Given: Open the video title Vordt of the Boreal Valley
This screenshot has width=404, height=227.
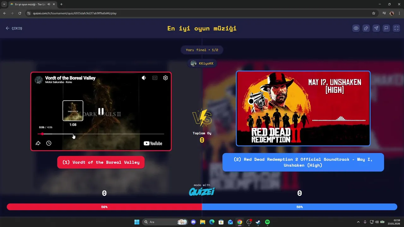Looking at the screenshot, I should pos(70,78).
